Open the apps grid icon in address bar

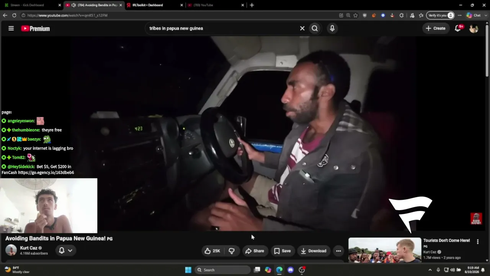[x=341, y=15]
